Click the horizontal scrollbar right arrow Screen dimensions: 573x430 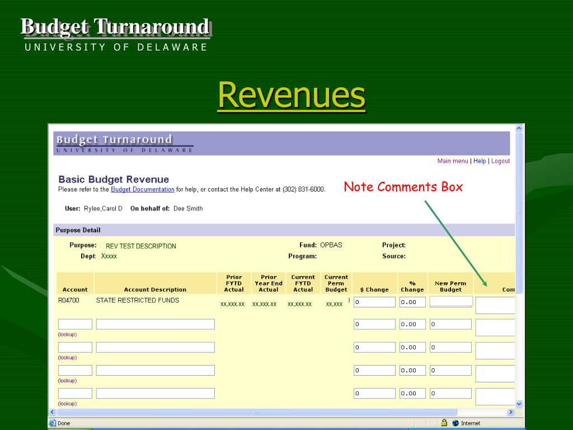pyautogui.click(x=510, y=412)
